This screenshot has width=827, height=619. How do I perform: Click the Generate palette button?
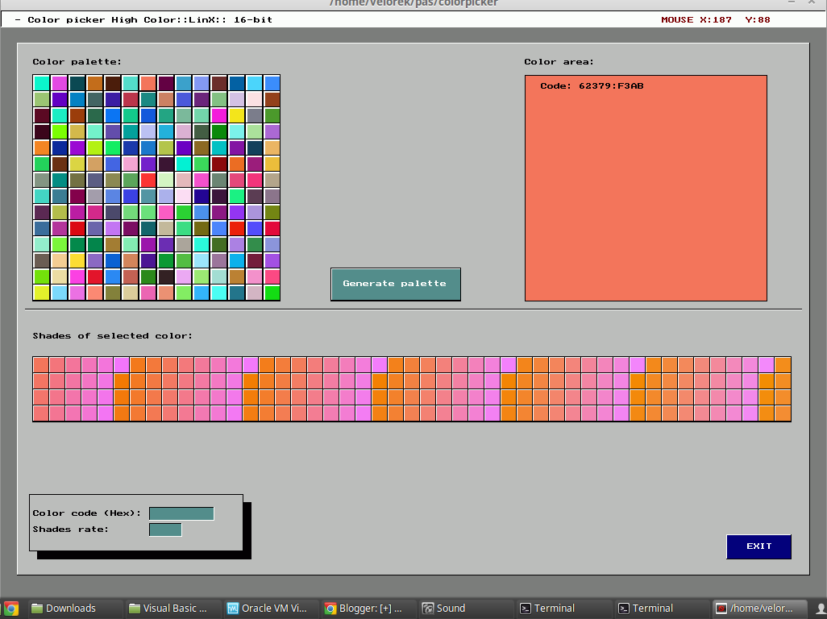[x=396, y=285]
